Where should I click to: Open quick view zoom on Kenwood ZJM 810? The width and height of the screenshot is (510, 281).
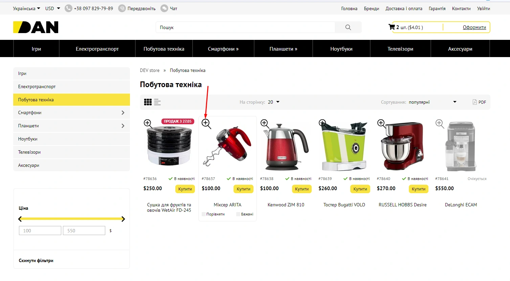coord(265,124)
